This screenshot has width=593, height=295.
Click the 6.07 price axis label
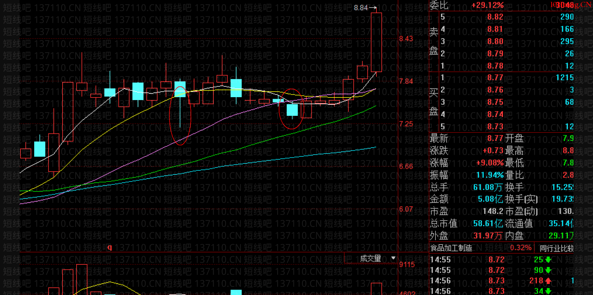click(x=406, y=209)
